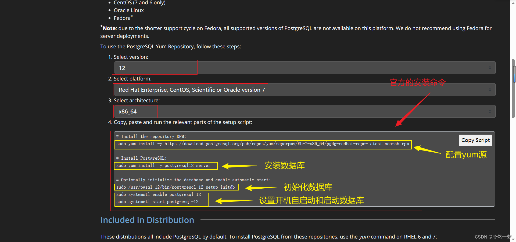Click the 'Optionally initialize the database' comment line

(193, 180)
